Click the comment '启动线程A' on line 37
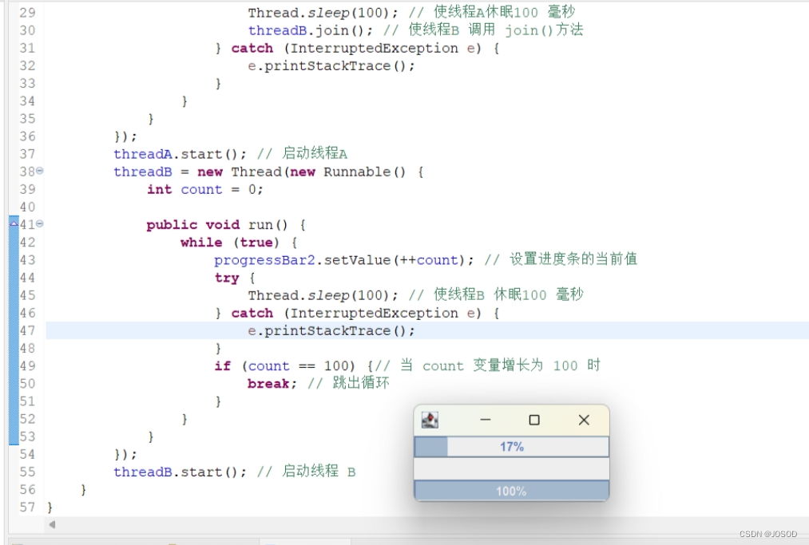This screenshot has height=545, width=809. [315, 154]
